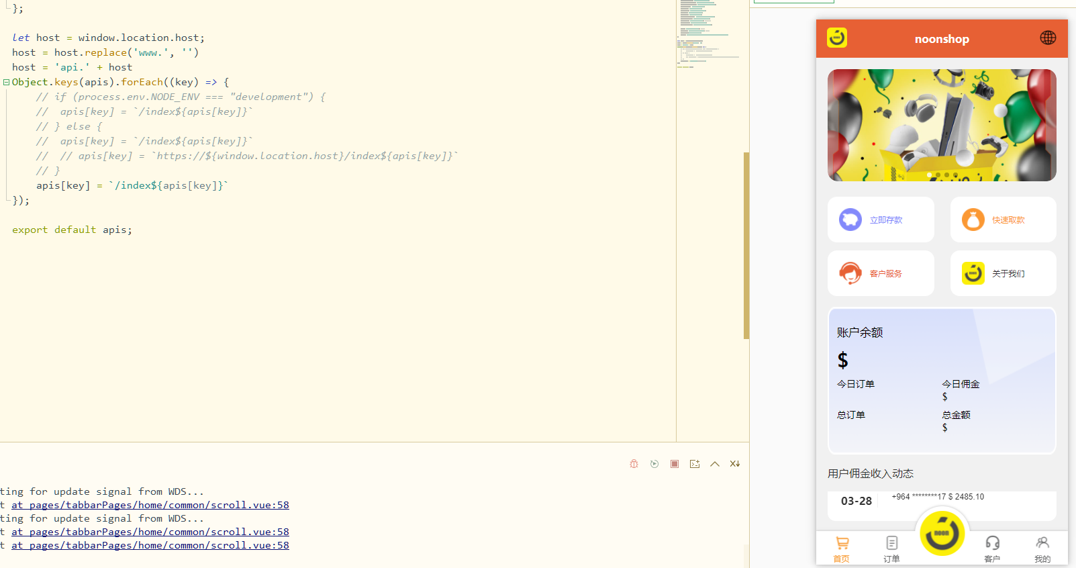The height and width of the screenshot is (568, 1076).
Task: Clear console with the X-arrow icon
Action: (735, 464)
